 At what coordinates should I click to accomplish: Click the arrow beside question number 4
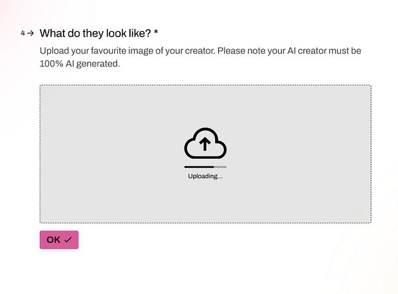pyautogui.click(x=31, y=33)
